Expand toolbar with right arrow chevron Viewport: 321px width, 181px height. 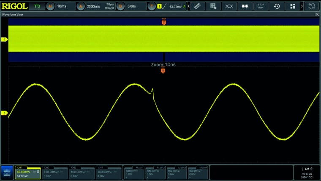pyautogui.click(x=302, y=6)
